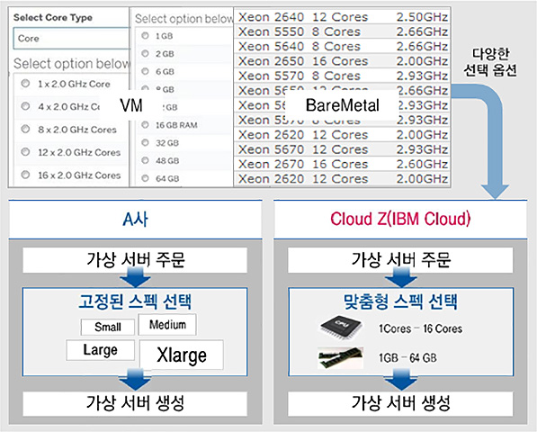Image resolution: width=537 pixels, height=432 pixels.
Task: Choose the Xeon 5670 12 Cores row
Action: tap(342, 149)
